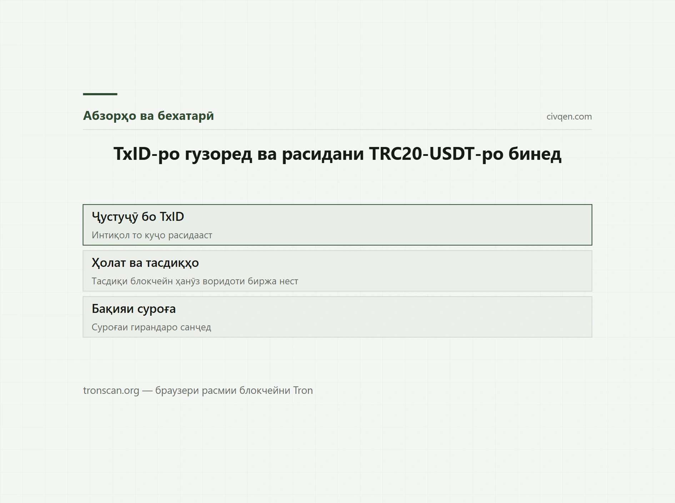This screenshot has height=503, width=675.
Task: Select the "Ҳолат ва тасдиқҳо" card
Action: [337, 271]
